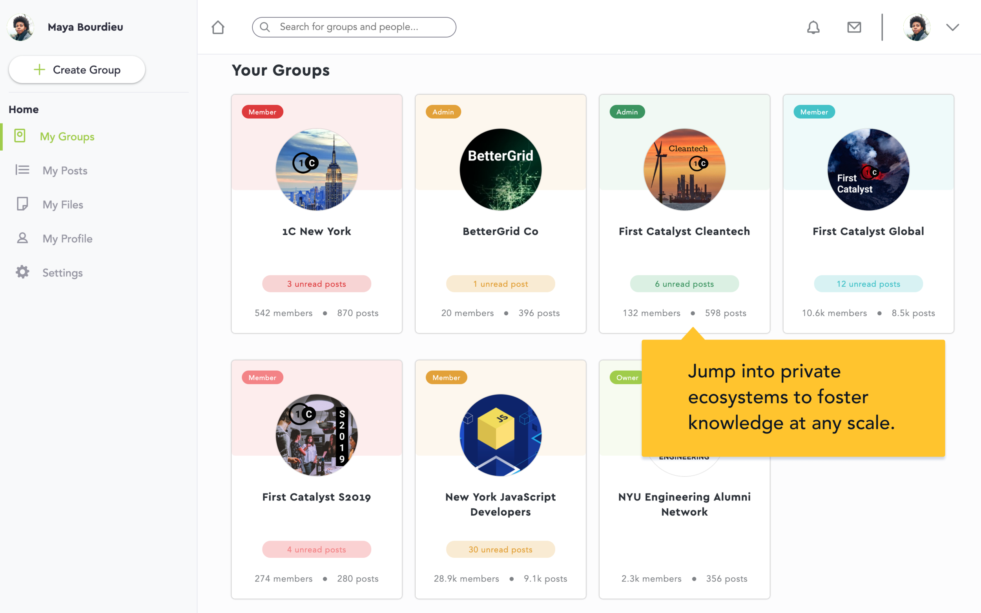Click the Maya Bourdieu name in sidebar
981x613 pixels.
tap(85, 27)
